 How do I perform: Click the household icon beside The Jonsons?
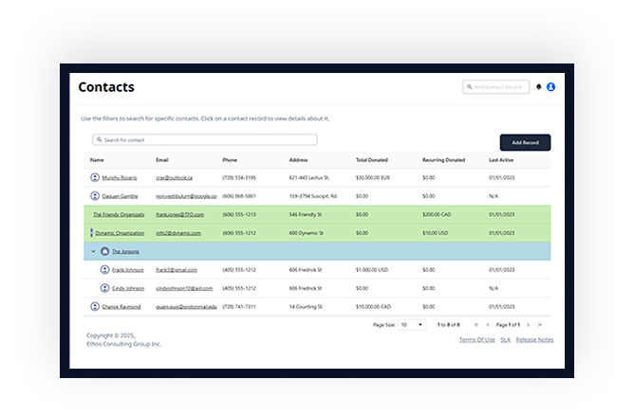[x=104, y=251]
